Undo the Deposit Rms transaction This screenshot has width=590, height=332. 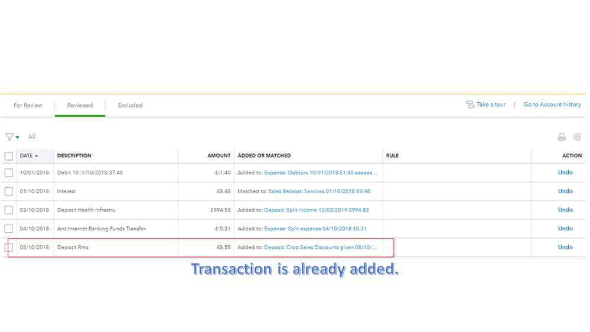pyautogui.click(x=565, y=247)
